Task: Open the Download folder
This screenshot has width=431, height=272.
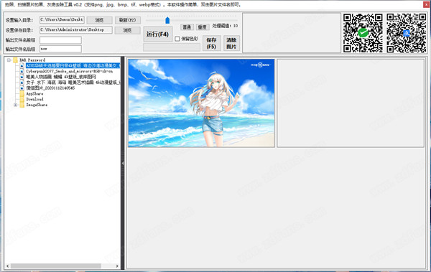Action: tap(34, 99)
